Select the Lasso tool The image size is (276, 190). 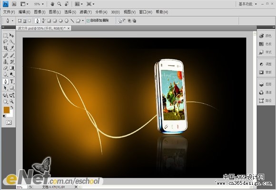point(5,42)
